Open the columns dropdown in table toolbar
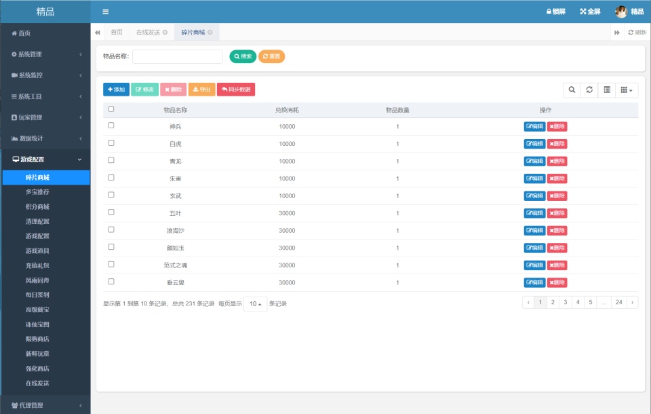This screenshot has width=651, height=414. click(627, 90)
